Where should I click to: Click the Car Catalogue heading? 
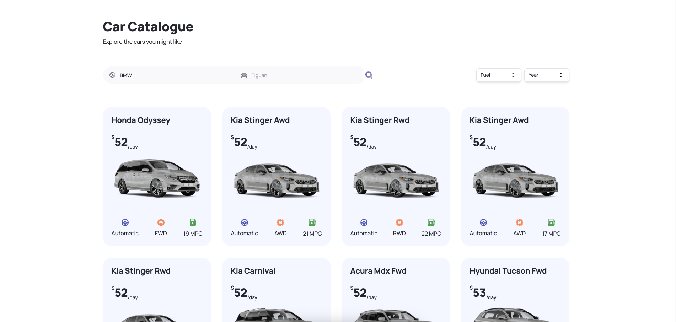click(x=148, y=27)
